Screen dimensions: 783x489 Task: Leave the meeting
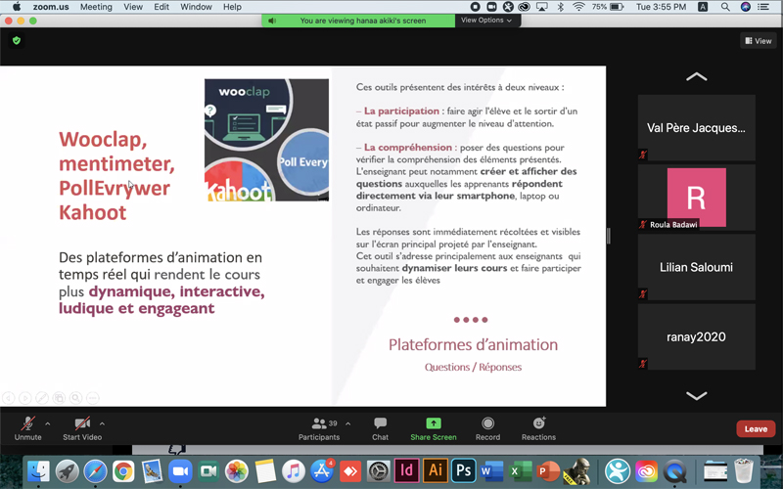pyautogui.click(x=756, y=428)
